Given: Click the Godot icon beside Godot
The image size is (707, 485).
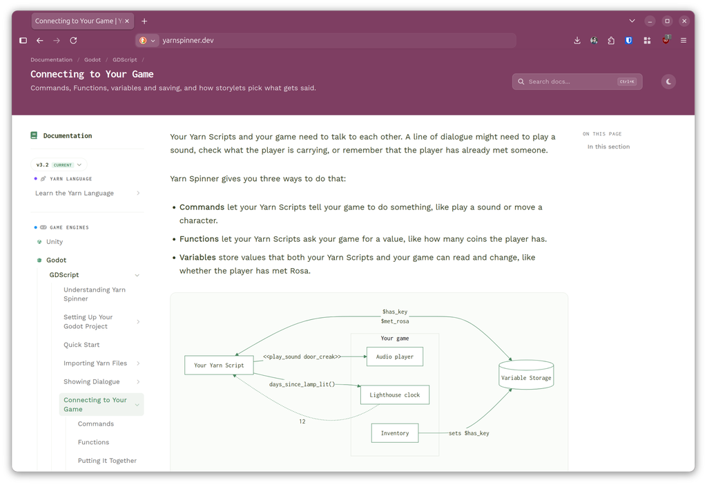Looking at the screenshot, I should pos(39,260).
